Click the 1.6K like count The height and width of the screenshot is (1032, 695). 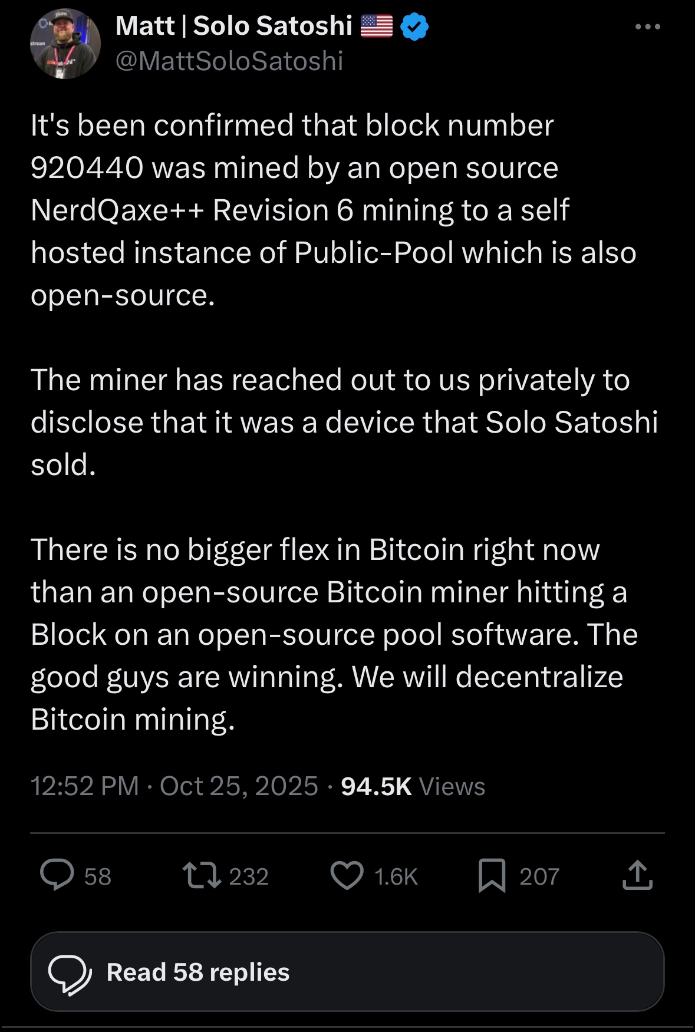coord(396,876)
